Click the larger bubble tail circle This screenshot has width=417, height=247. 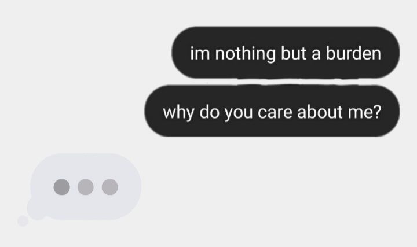coord(37,208)
